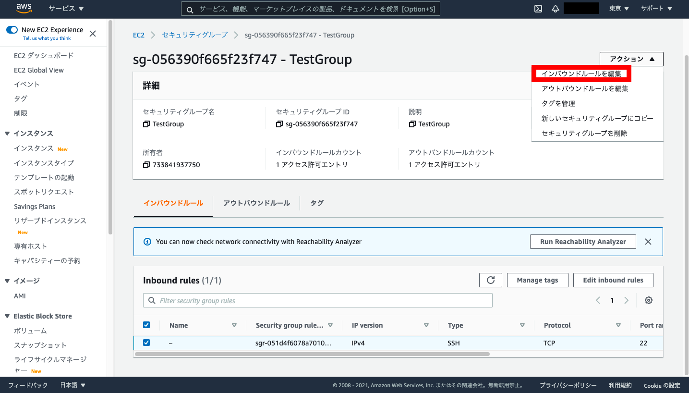Follow the EC2 breadcrumb link
The image size is (689, 393).
139,35
